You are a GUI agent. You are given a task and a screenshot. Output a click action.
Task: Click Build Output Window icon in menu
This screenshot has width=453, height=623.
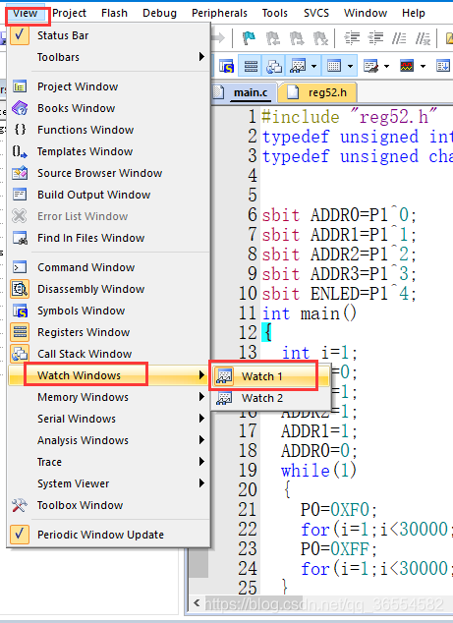click(20, 195)
